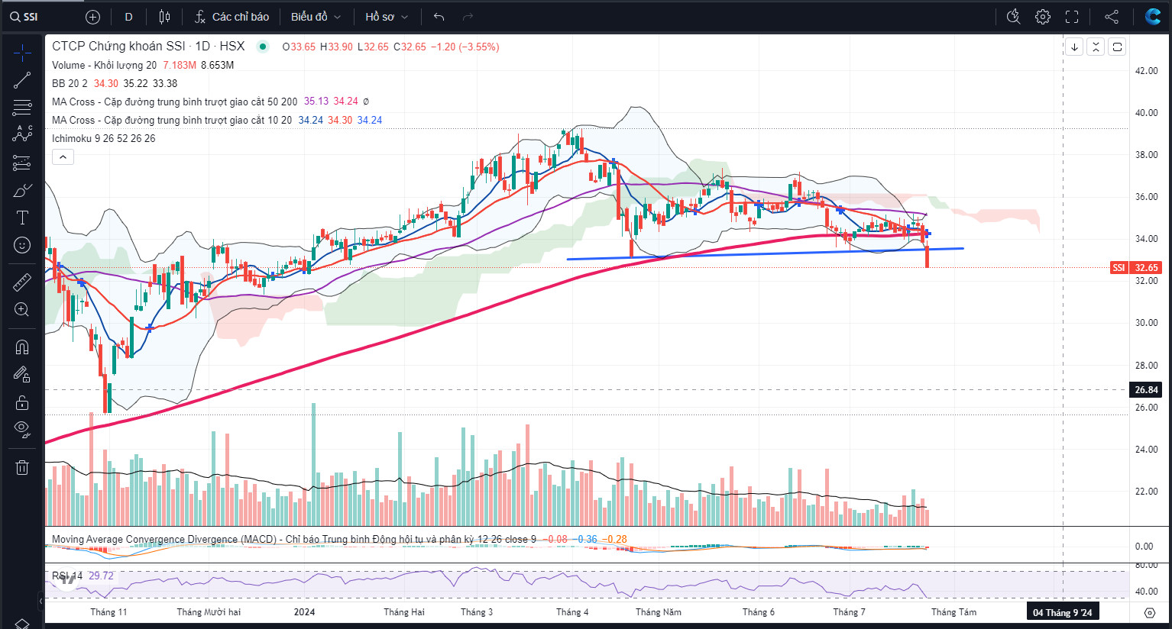Switch to fullscreen mode
This screenshot has height=629, width=1172.
coord(1072,17)
